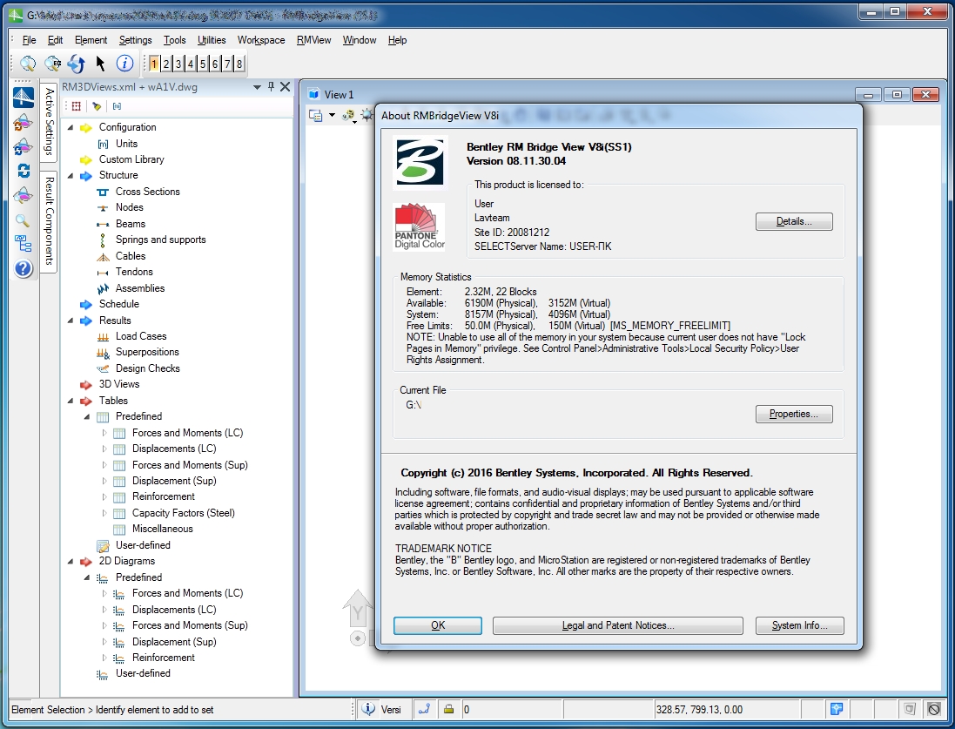This screenshot has height=729, width=955.
Task: Toggle view number 3
Action: click(178, 64)
